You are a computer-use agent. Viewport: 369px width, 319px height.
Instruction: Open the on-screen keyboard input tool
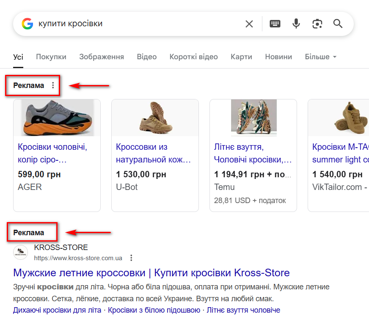click(275, 24)
